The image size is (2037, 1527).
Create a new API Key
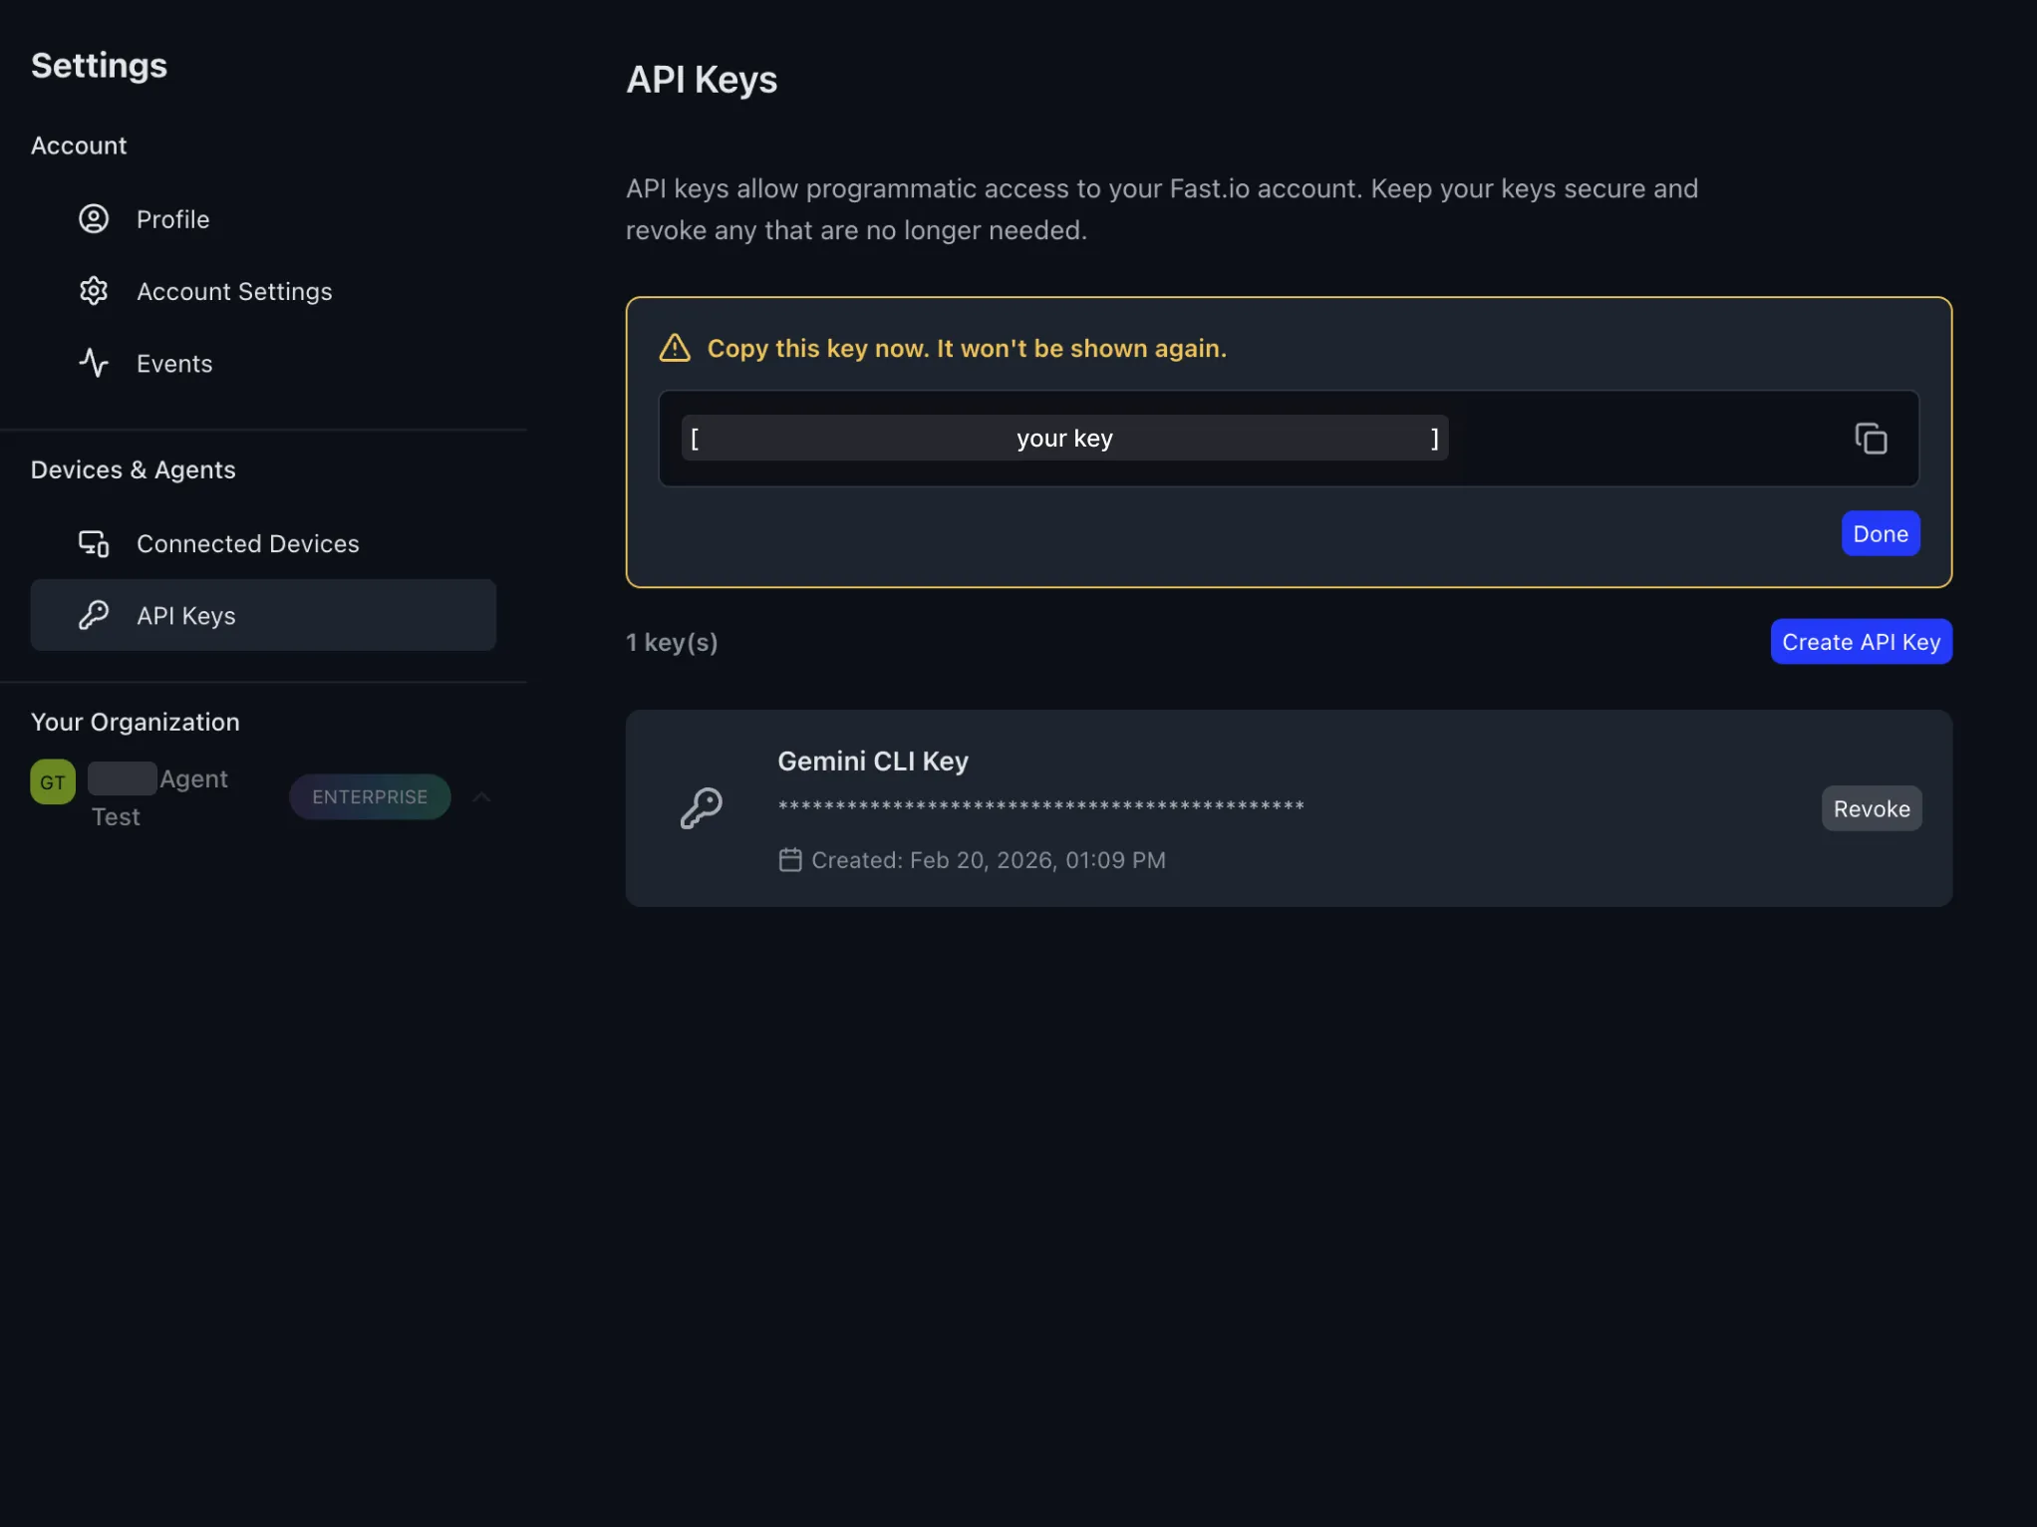click(1860, 641)
